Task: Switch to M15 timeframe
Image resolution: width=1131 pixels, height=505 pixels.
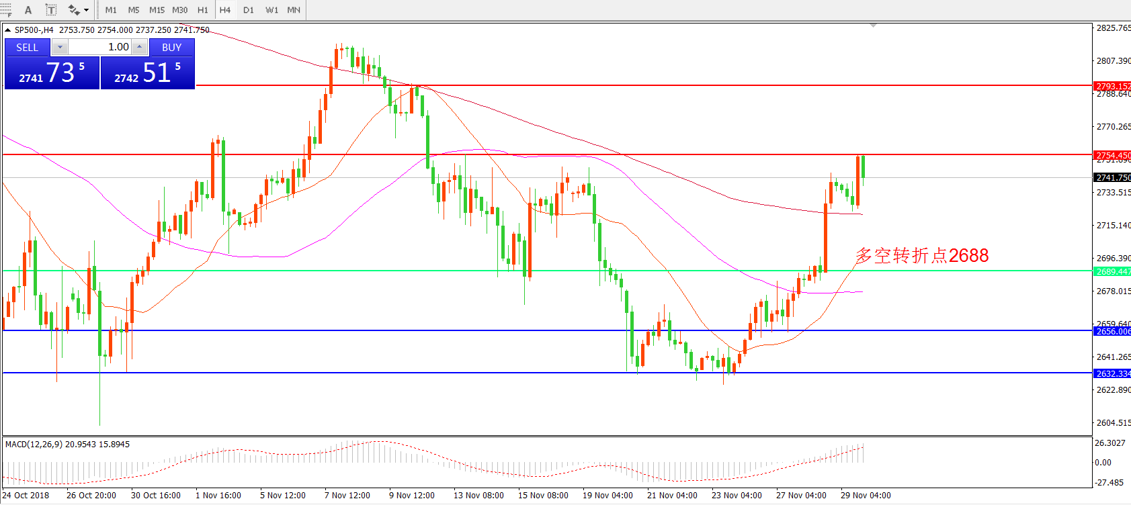Action: tap(157, 10)
